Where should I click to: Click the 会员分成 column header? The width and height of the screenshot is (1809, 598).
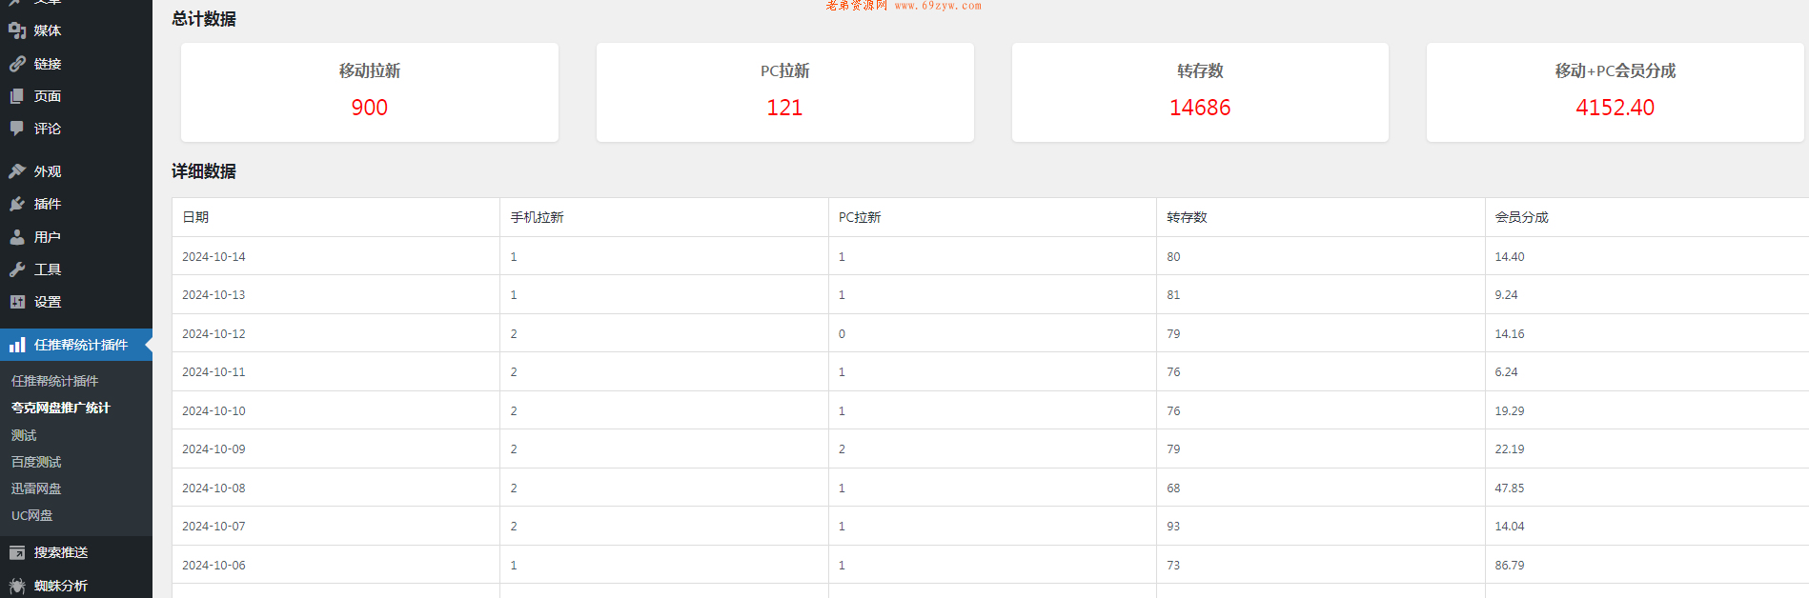1521,217
